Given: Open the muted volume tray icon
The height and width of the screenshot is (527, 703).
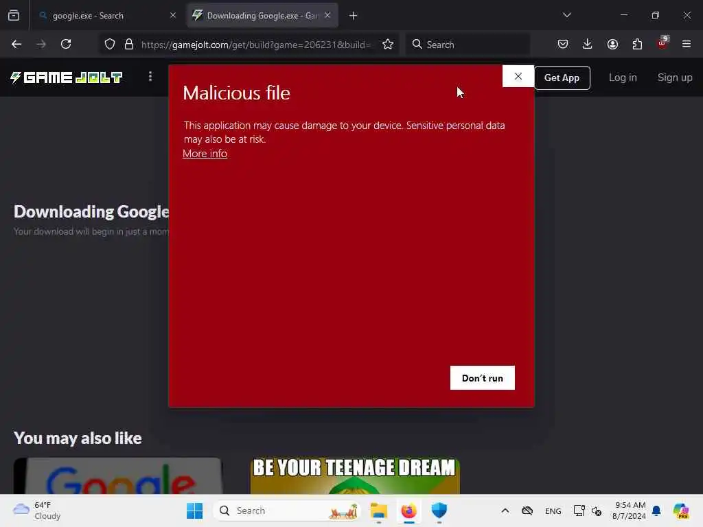Looking at the screenshot, I should [597, 511].
